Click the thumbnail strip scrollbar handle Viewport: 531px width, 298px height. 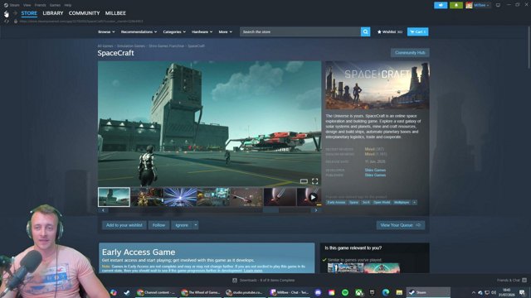(x=270, y=210)
